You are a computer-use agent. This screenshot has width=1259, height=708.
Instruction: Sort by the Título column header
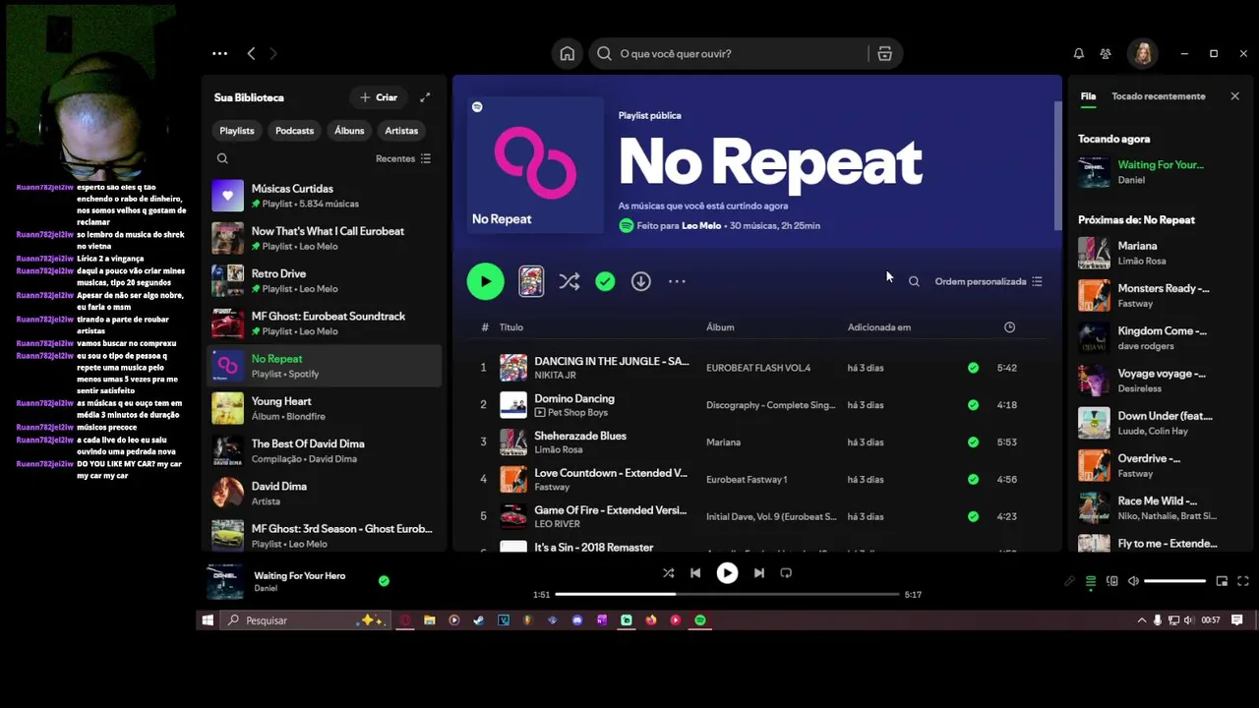pyautogui.click(x=510, y=327)
